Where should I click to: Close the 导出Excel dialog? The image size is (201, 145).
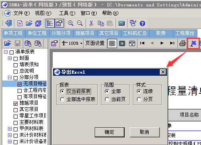click(163, 72)
